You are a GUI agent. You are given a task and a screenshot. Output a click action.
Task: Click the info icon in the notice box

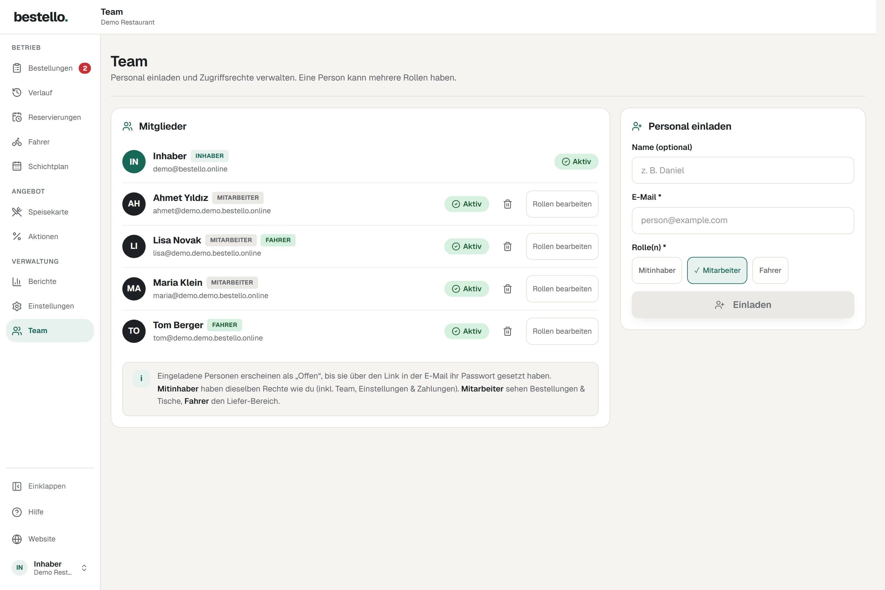coord(141,379)
